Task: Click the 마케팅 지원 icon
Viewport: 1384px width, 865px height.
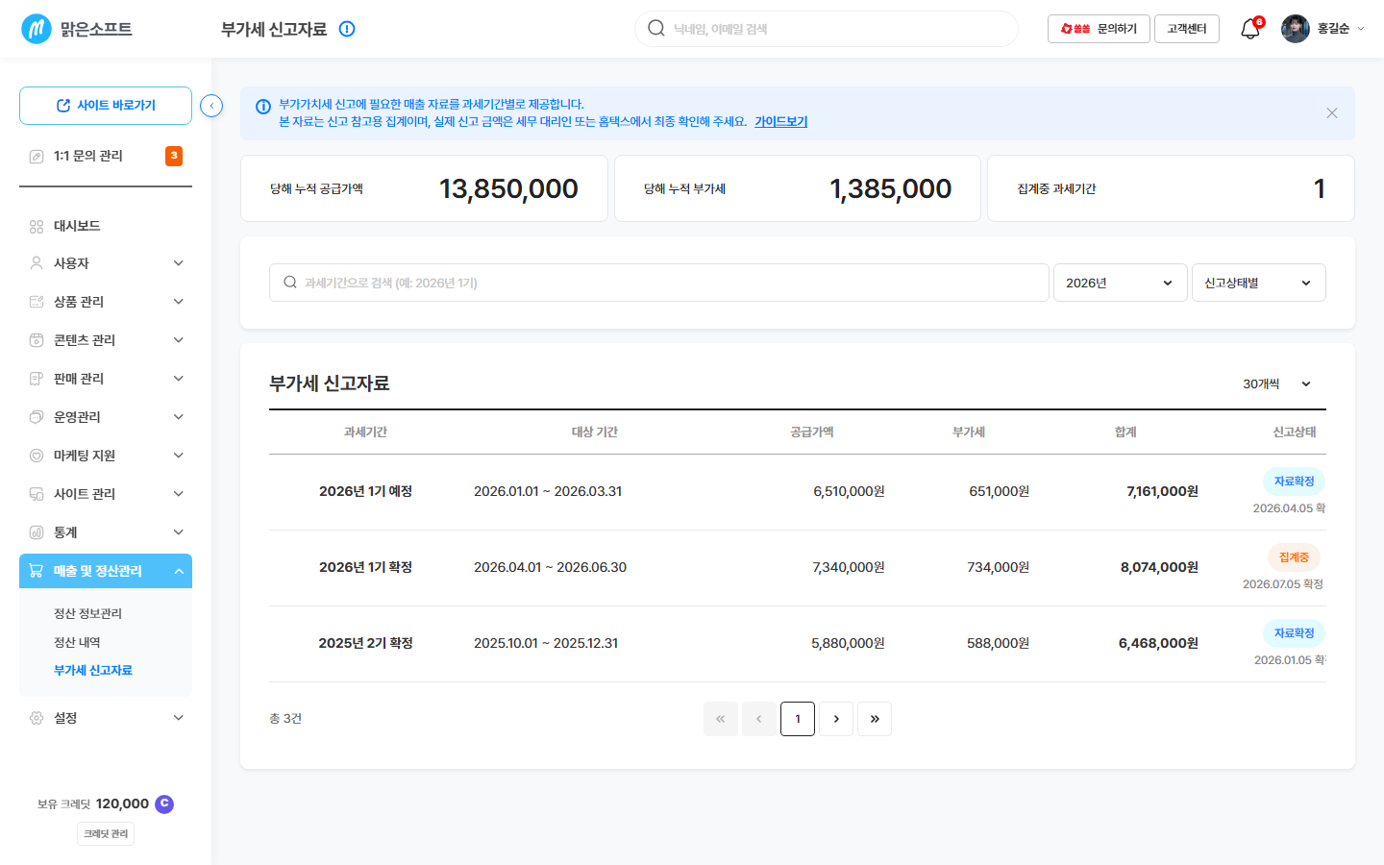Action: tap(37, 456)
